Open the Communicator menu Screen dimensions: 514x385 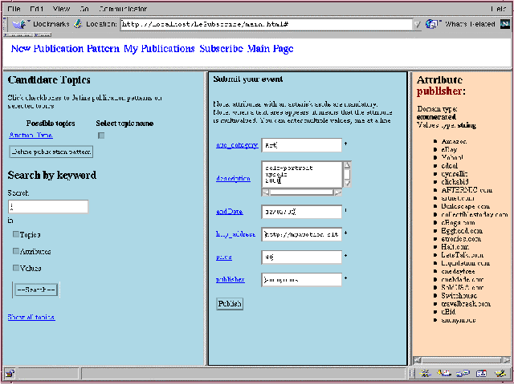pos(123,9)
